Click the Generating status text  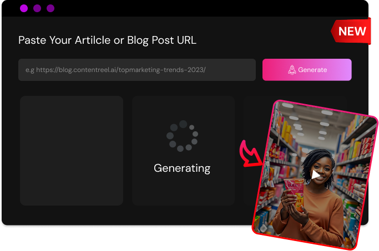point(182,168)
